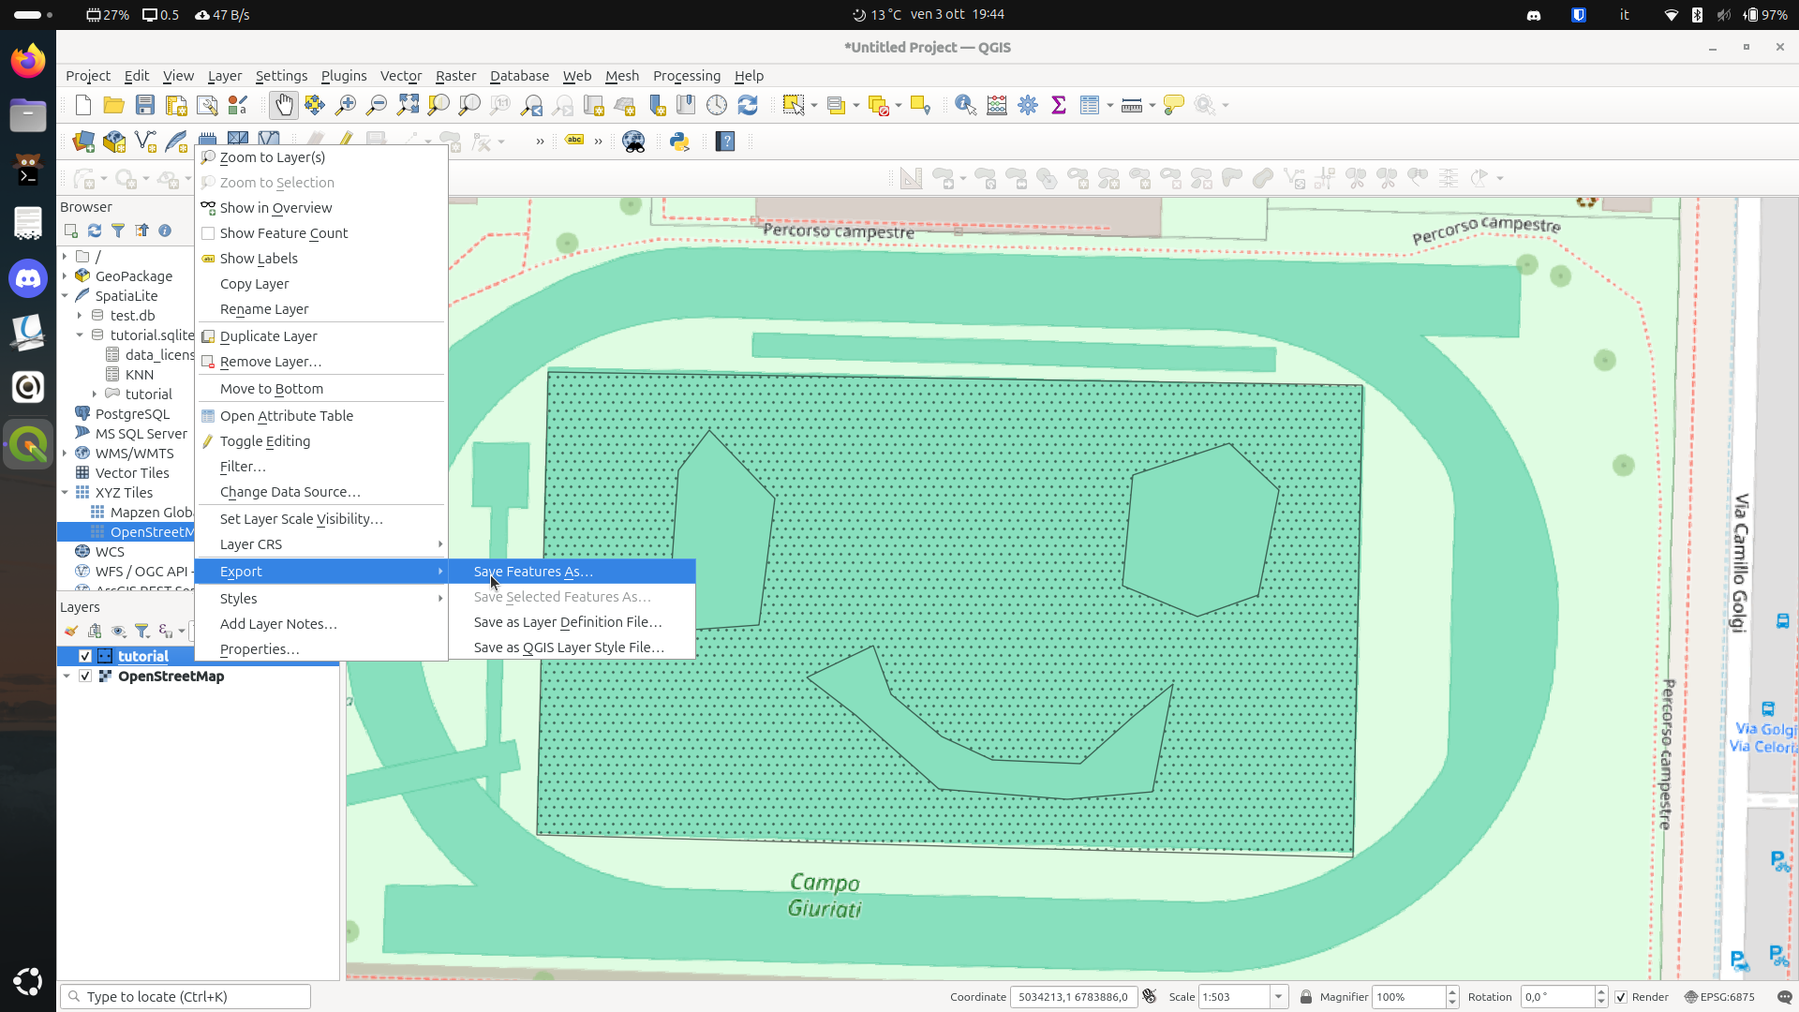Toggle the Render checkbox in status bar
This screenshot has width=1799, height=1012.
[1622, 997]
